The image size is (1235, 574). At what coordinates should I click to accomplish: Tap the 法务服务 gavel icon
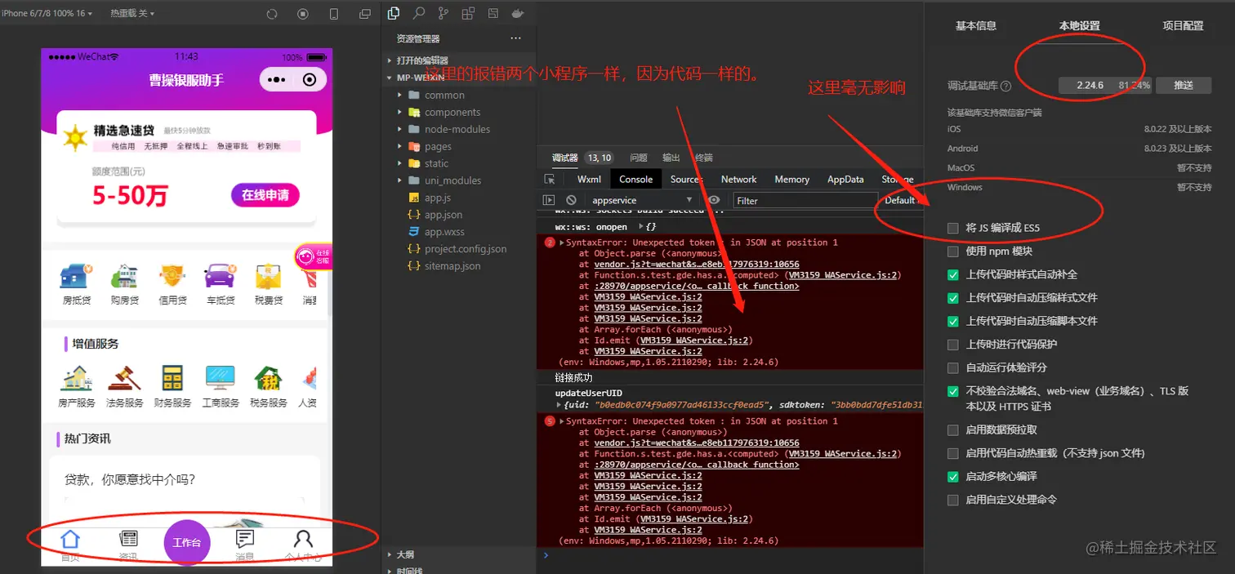click(x=124, y=378)
